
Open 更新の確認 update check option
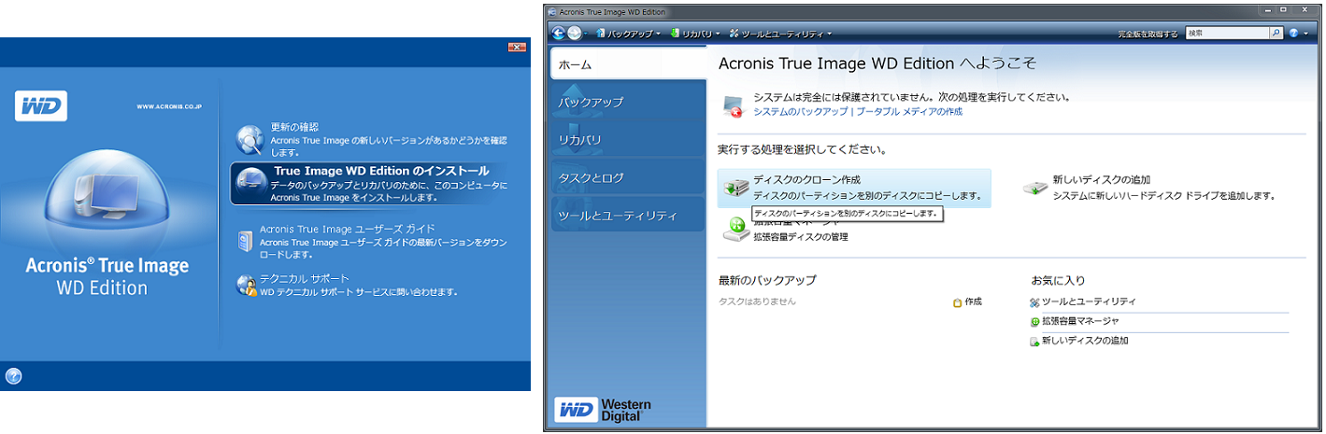292,127
